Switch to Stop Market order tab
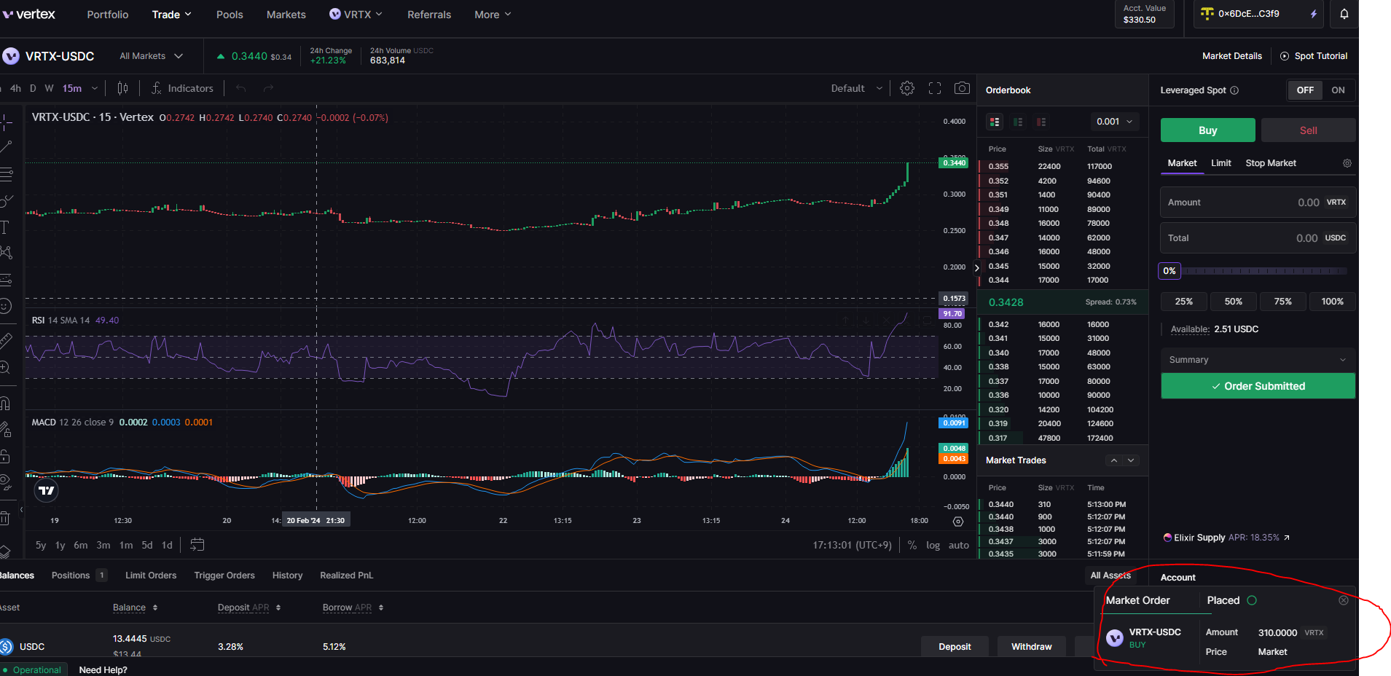Viewport: 1391px width, 676px height. 1270,163
